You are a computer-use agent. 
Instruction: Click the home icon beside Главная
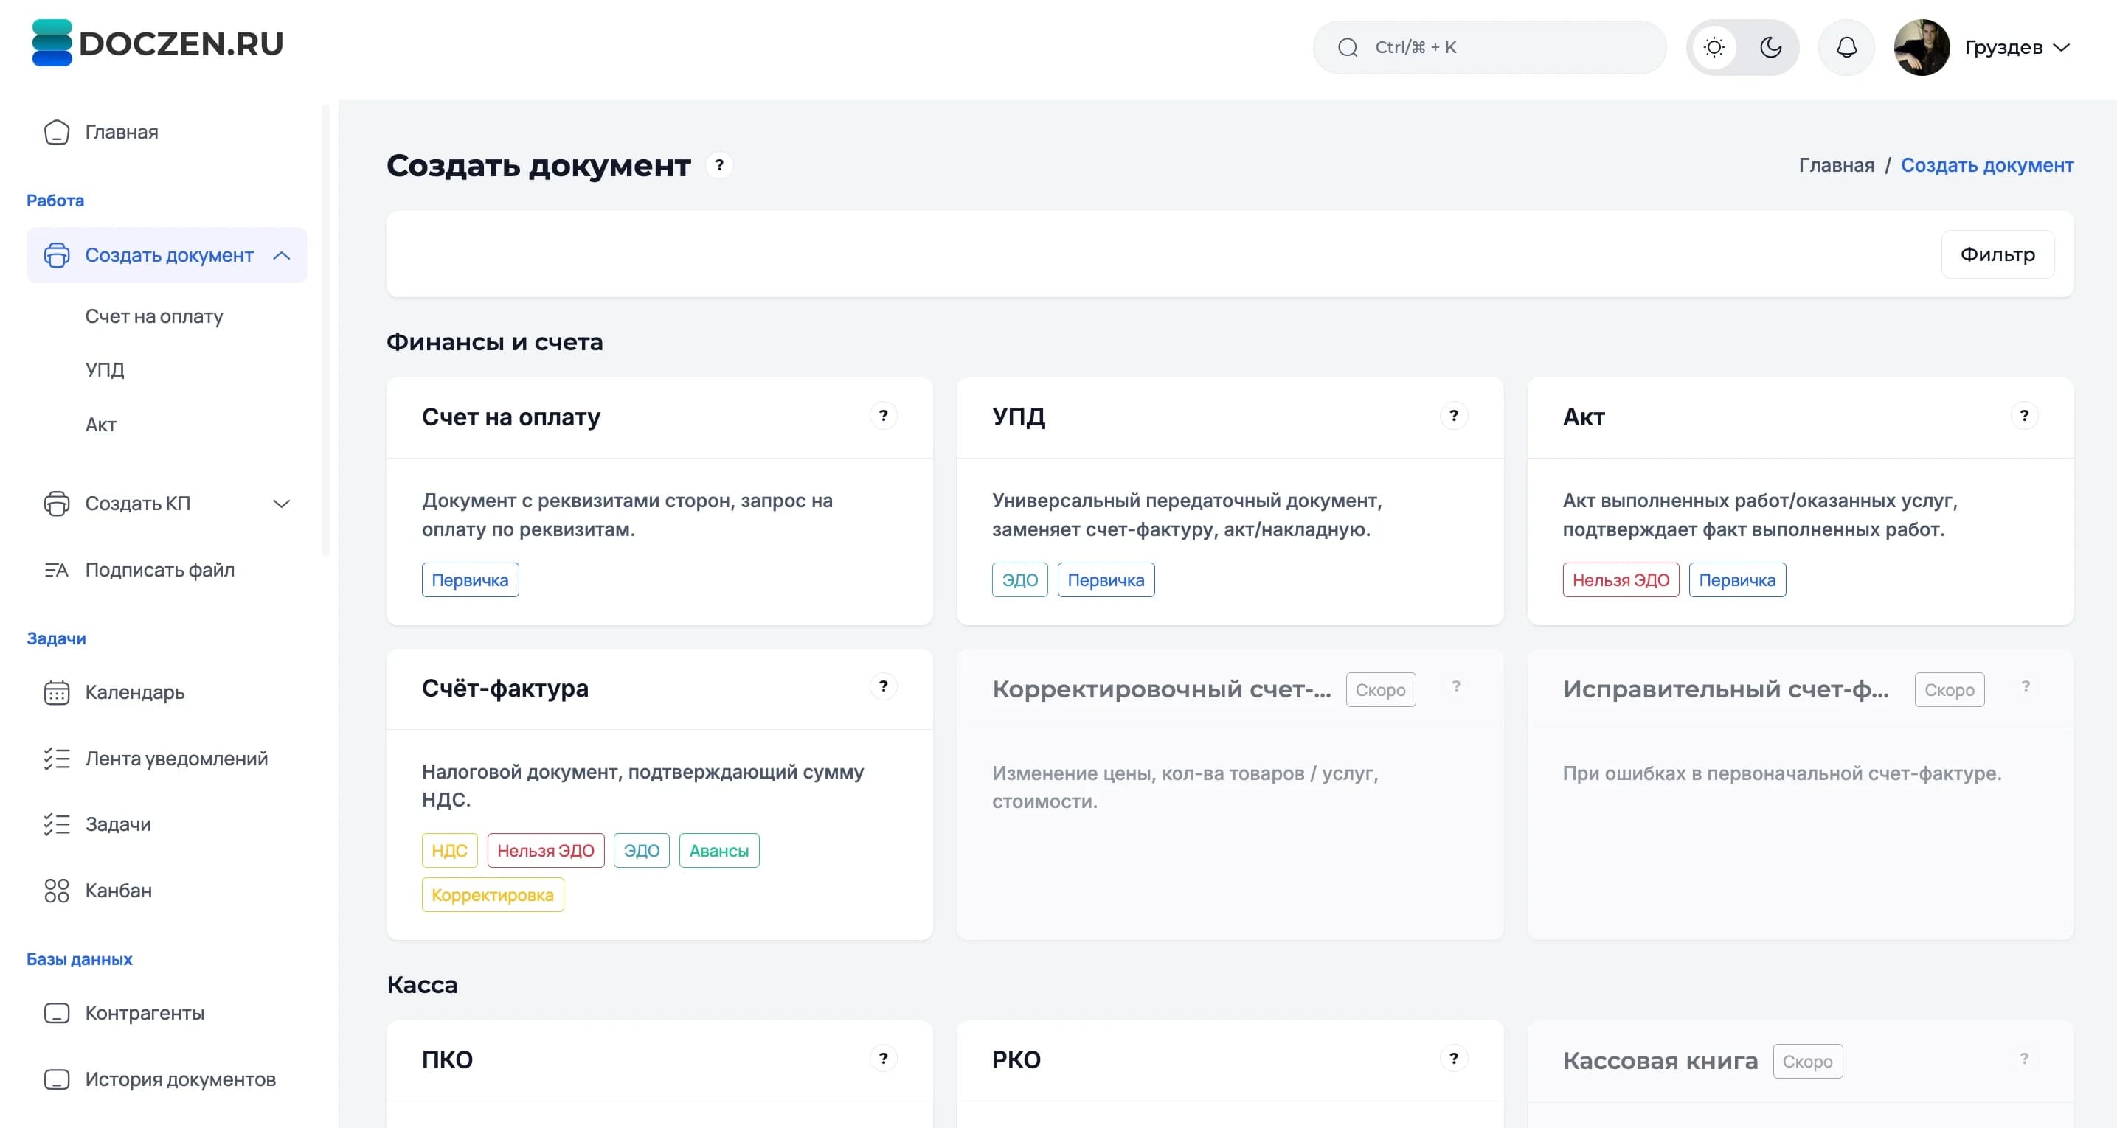tap(57, 132)
